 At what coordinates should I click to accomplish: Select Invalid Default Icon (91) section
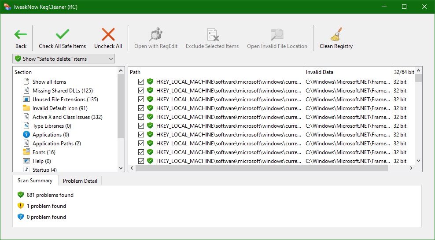click(x=60, y=108)
